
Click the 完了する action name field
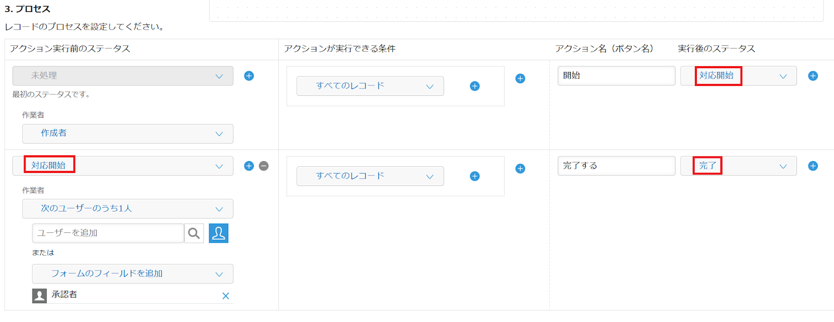616,166
